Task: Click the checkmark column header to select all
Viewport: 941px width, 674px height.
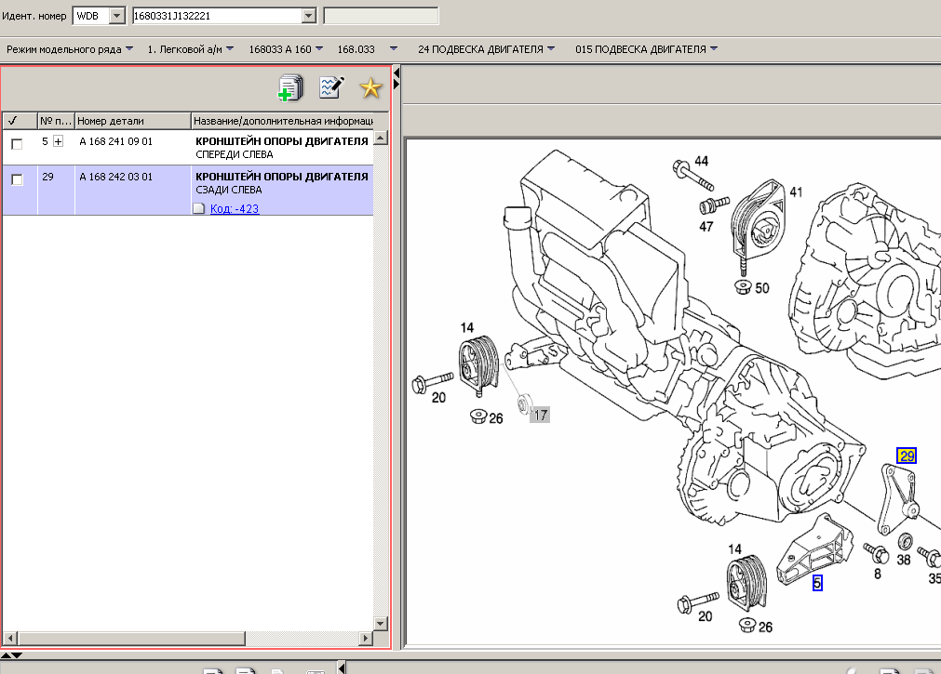Action: click(x=13, y=121)
